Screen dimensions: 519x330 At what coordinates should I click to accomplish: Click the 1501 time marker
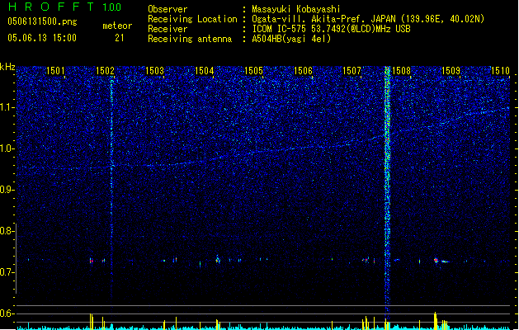click(x=55, y=71)
